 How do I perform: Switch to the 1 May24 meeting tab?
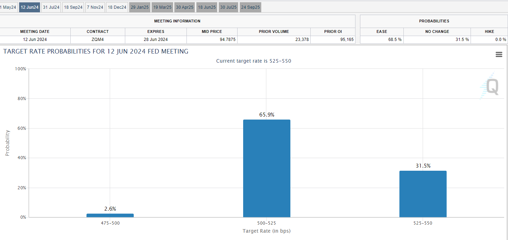click(8, 7)
